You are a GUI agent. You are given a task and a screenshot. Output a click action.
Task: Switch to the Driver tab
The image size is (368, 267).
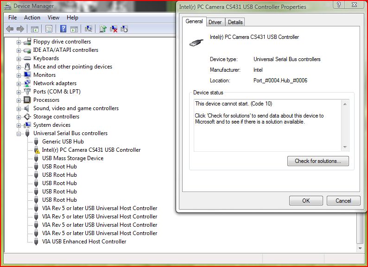tap(215, 22)
